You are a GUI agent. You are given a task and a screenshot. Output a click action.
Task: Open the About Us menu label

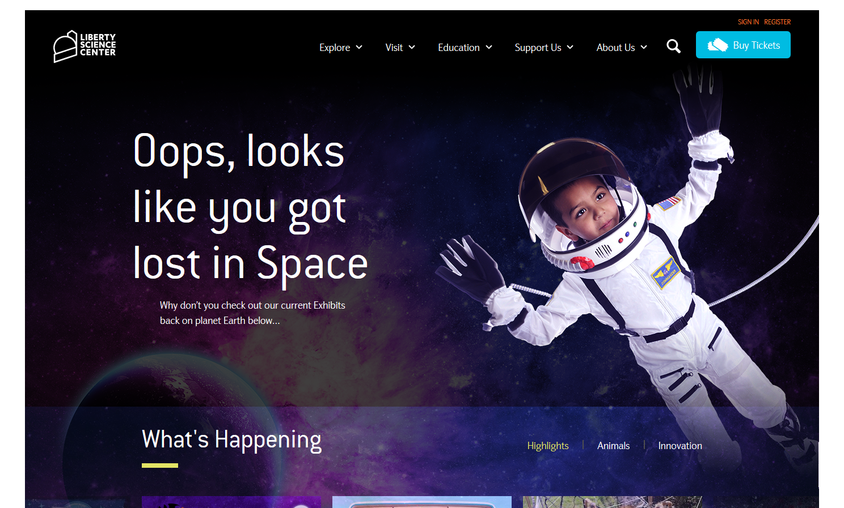pos(615,48)
